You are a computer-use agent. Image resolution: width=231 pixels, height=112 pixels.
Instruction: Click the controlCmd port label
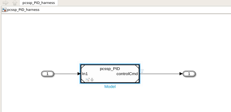pos(127,74)
